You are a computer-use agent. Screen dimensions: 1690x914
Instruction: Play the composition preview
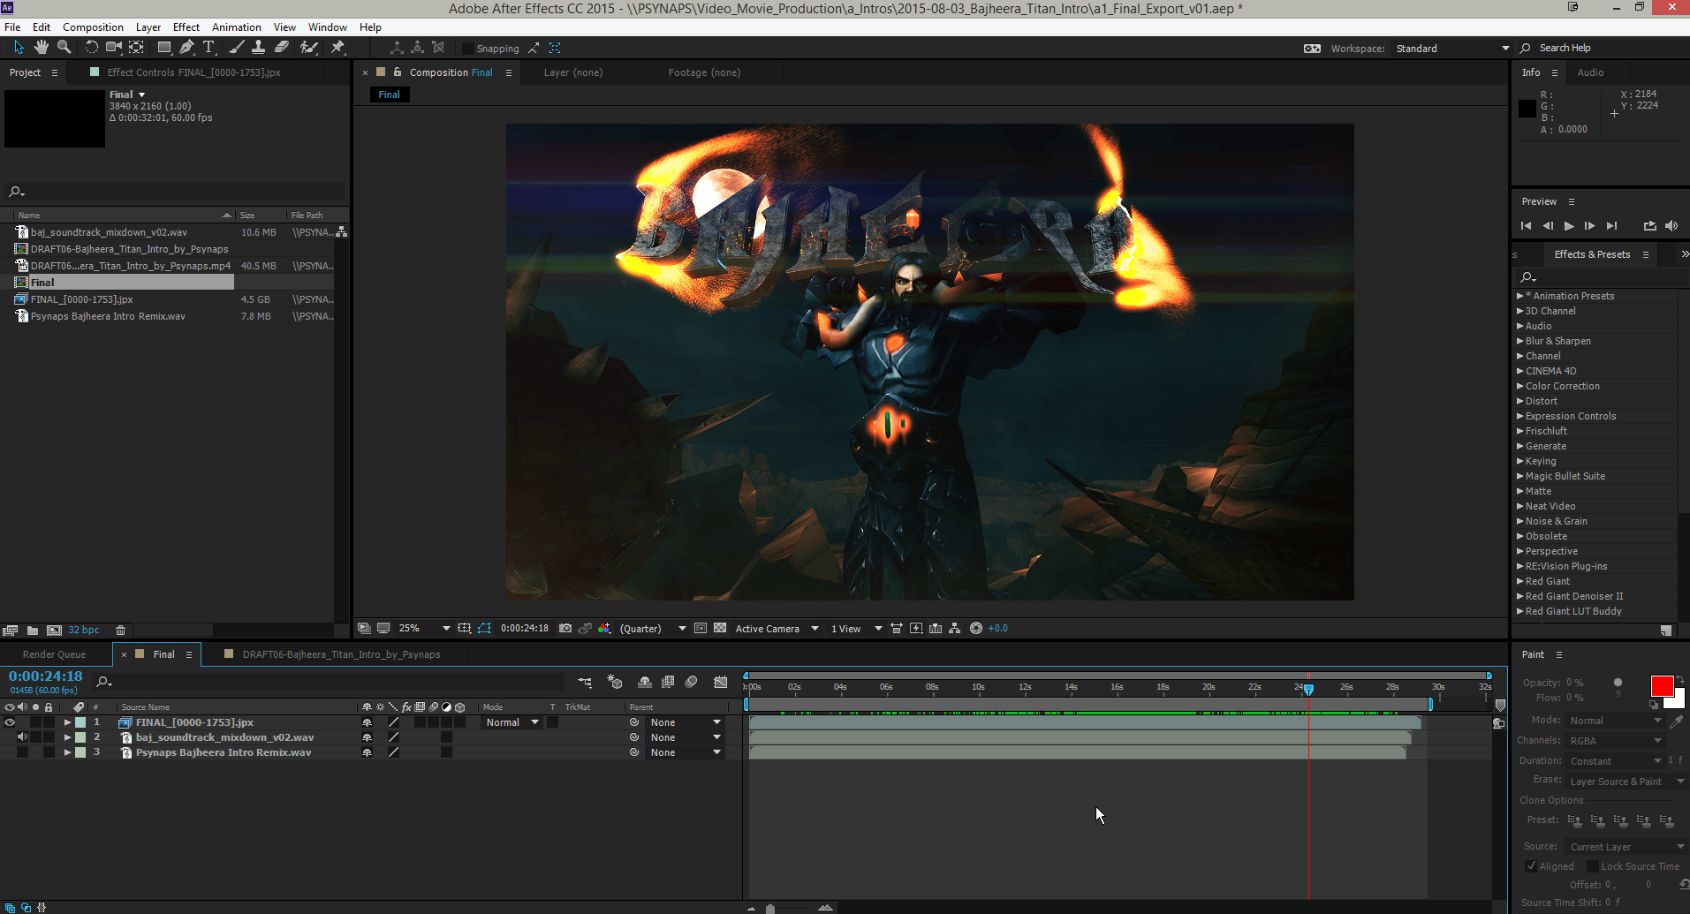[1569, 226]
